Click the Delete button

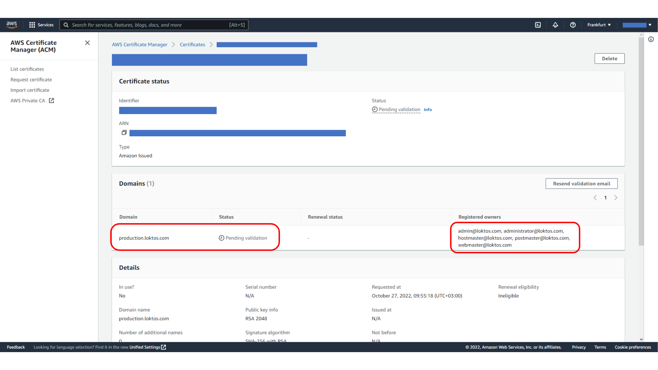click(609, 59)
